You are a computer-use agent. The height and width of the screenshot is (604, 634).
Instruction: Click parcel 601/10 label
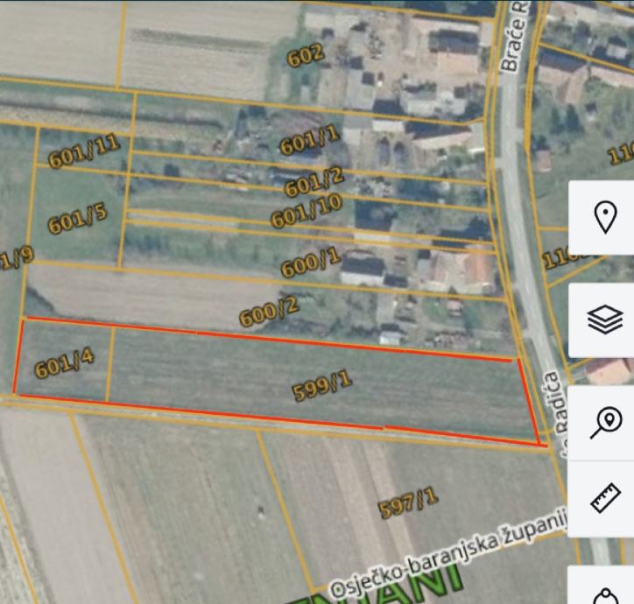[x=306, y=211]
